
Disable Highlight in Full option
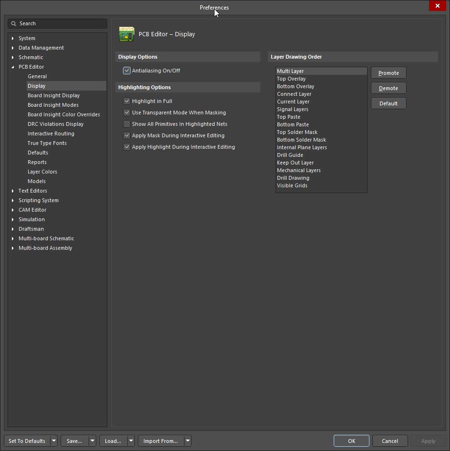pos(127,101)
